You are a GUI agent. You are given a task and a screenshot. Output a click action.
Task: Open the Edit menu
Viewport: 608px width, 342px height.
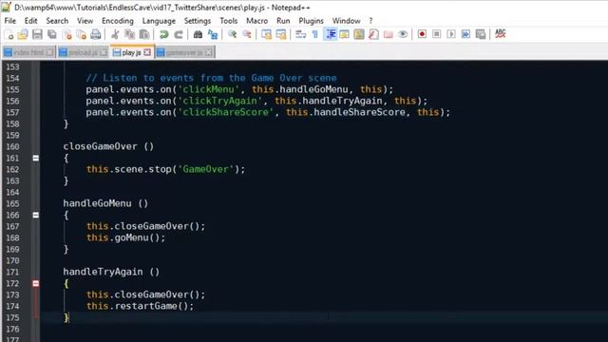(x=30, y=21)
